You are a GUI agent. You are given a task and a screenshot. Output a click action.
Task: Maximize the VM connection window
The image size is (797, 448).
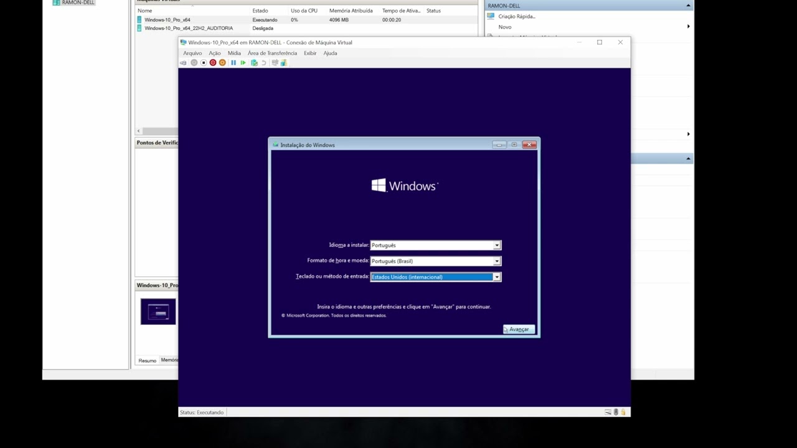pyautogui.click(x=600, y=42)
